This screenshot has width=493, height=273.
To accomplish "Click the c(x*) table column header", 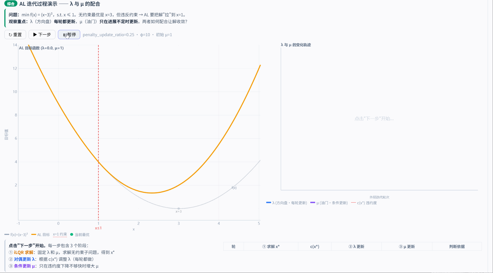I will point(315,247).
